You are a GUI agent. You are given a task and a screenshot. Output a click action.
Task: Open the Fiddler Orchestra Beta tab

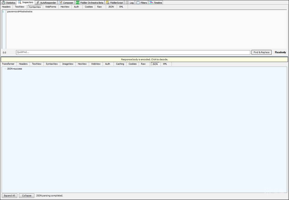point(90,3)
